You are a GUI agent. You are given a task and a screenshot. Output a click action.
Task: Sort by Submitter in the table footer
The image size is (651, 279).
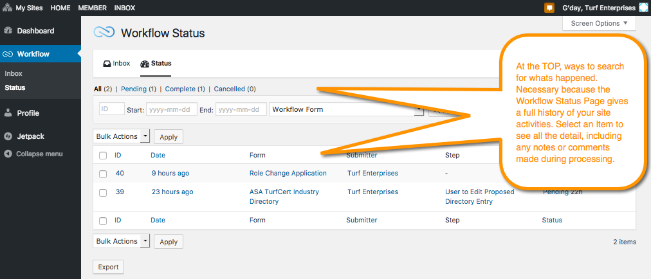point(362,220)
